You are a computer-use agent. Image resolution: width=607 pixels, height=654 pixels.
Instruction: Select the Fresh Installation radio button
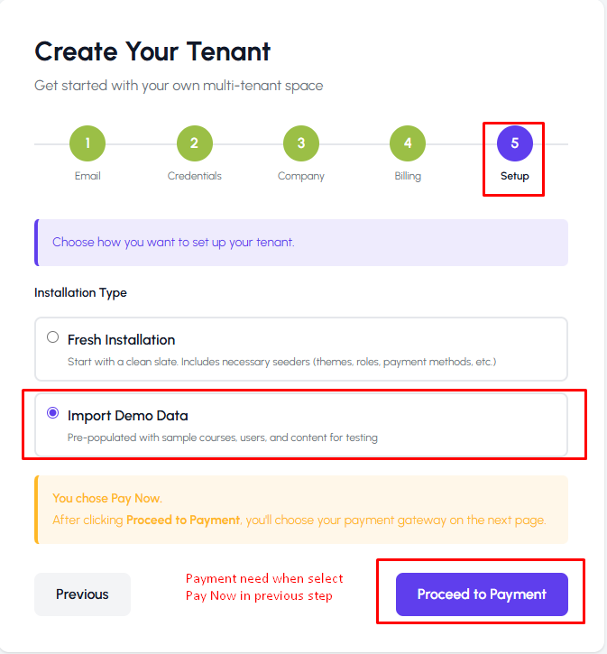pos(52,337)
